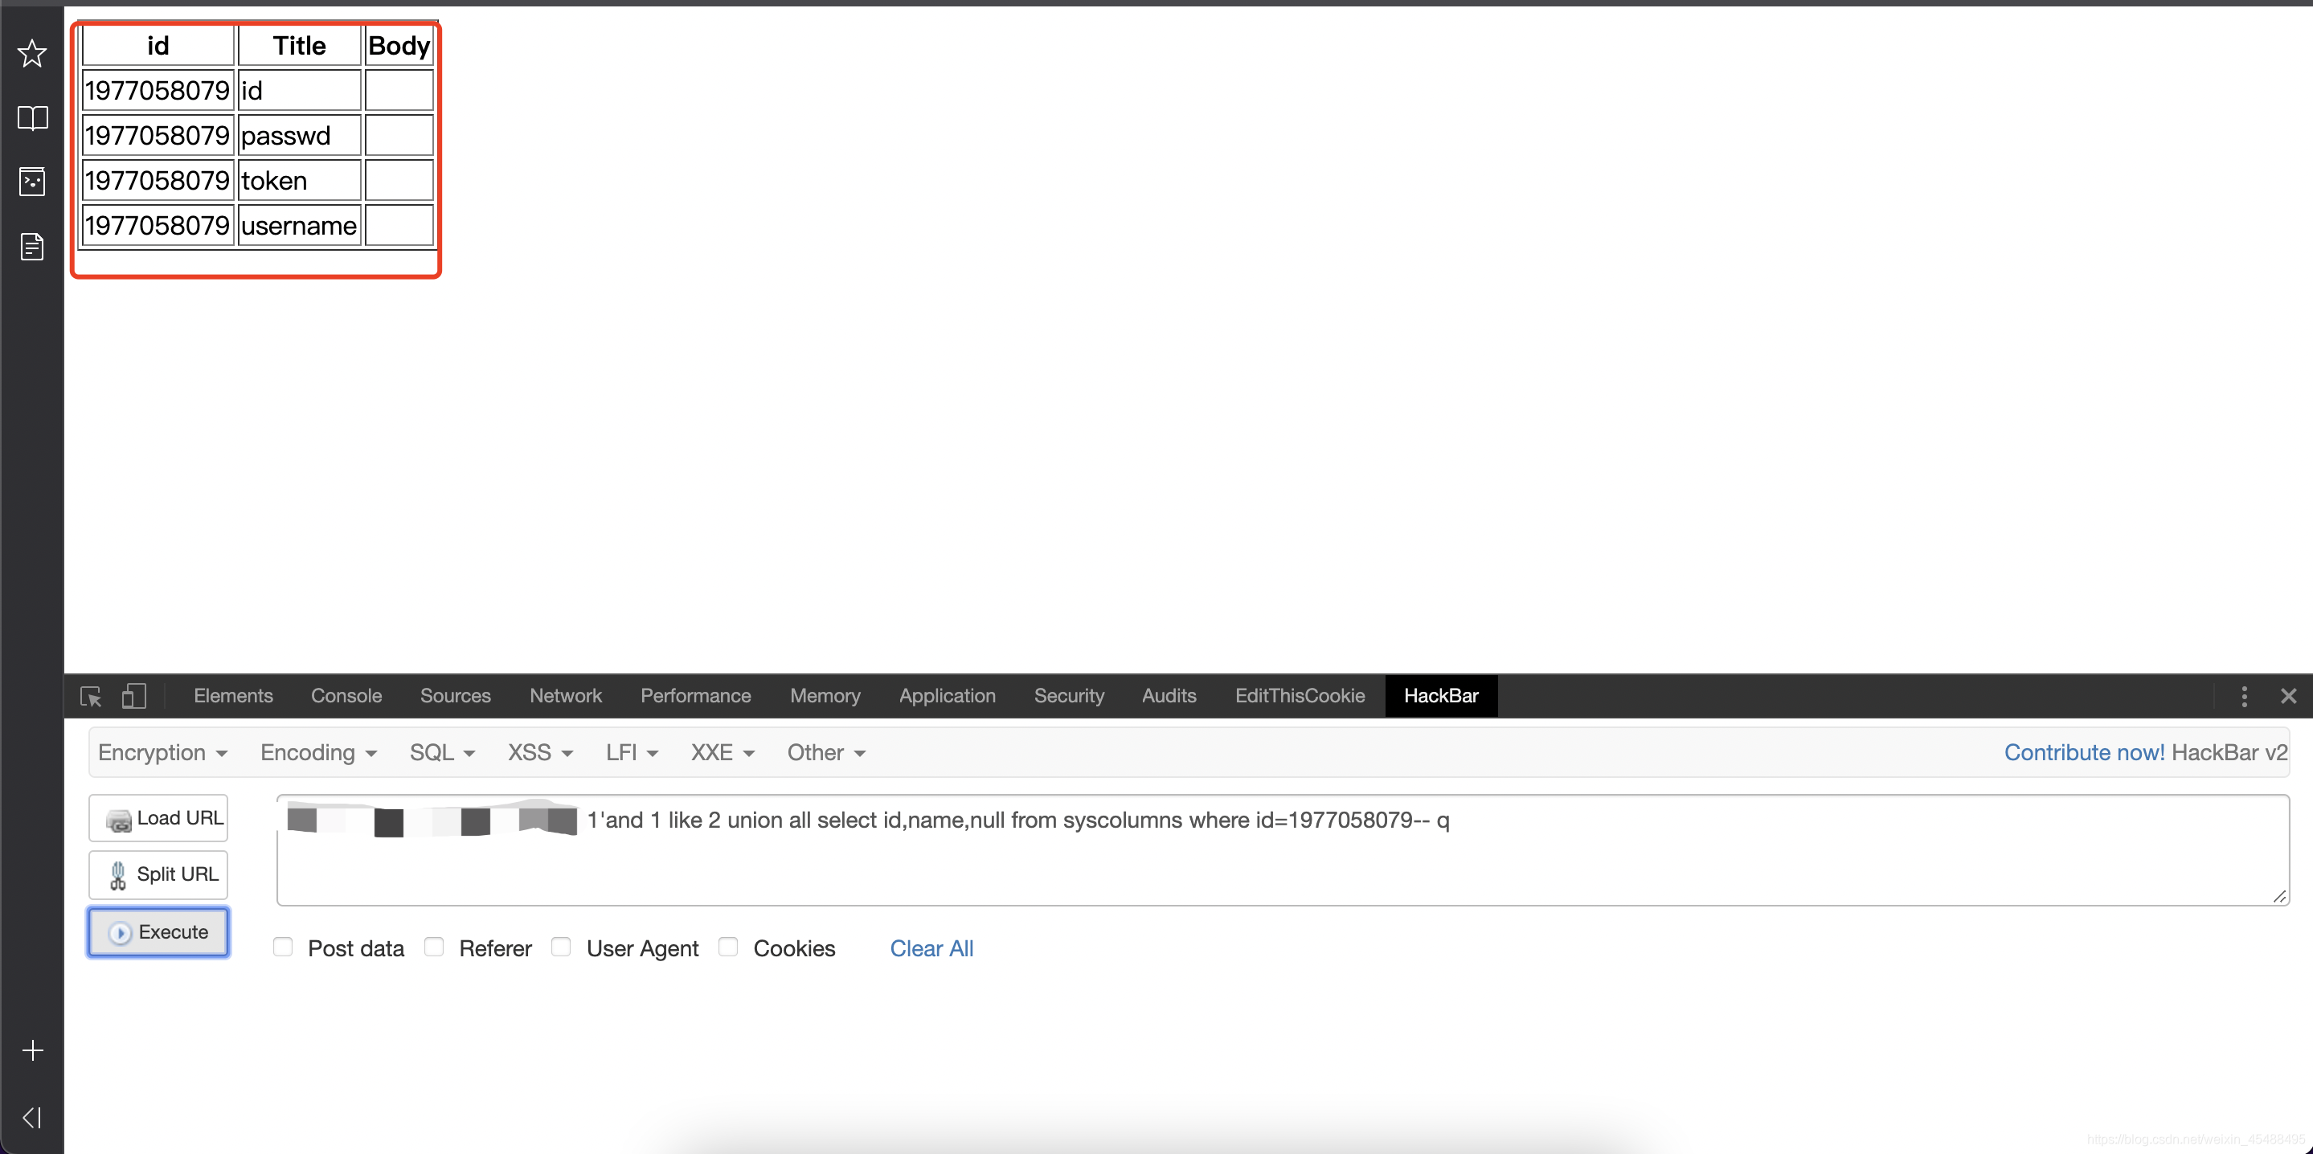
Task: Open DevTools three-dot options menu
Action: (2244, 696)
